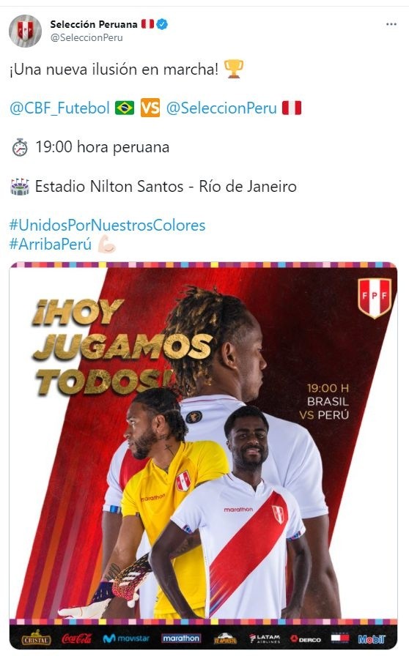Click the @SeleccionPeru handle under the name
Viewport: 409px width, 659px height.
pos(86,37)
